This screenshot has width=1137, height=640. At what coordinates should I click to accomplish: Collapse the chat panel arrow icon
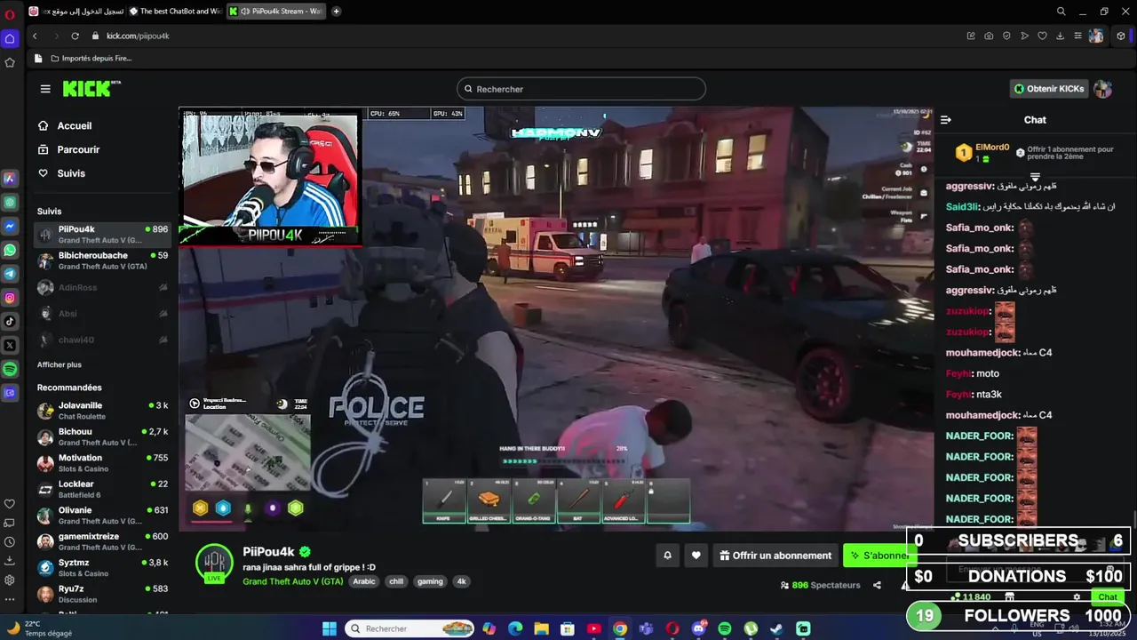(x=946, y=120)
